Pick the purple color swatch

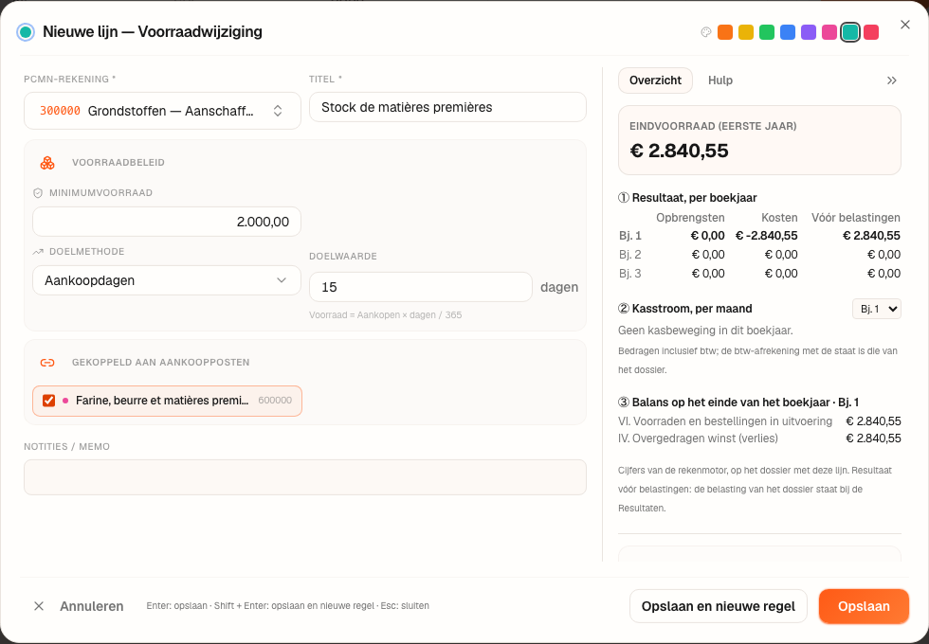click(x=808, y=32)
